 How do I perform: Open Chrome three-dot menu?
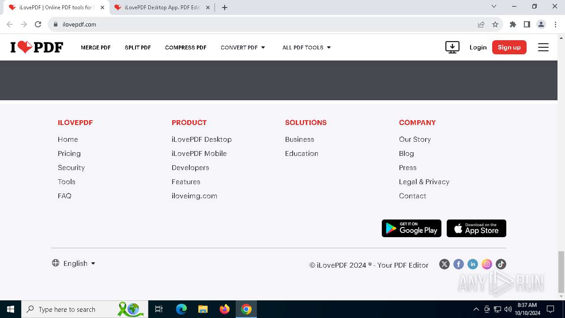coord(555,24)
